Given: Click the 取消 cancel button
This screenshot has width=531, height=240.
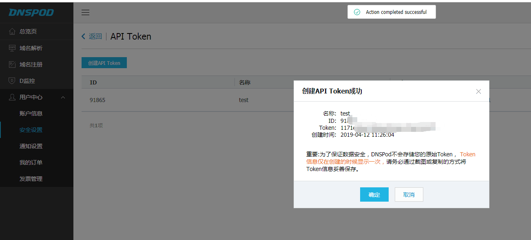Looking at the screenshot, I should coord(409,195).
